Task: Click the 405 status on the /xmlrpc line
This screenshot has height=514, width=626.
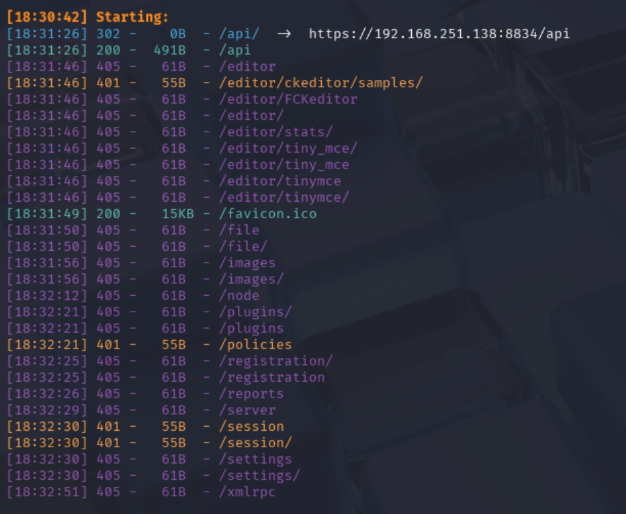Action: [108, 492]
